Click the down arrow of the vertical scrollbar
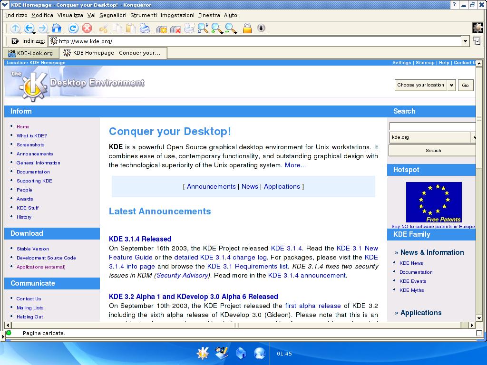487x365 pixels. pyautogui.click(x=479, y=318)
